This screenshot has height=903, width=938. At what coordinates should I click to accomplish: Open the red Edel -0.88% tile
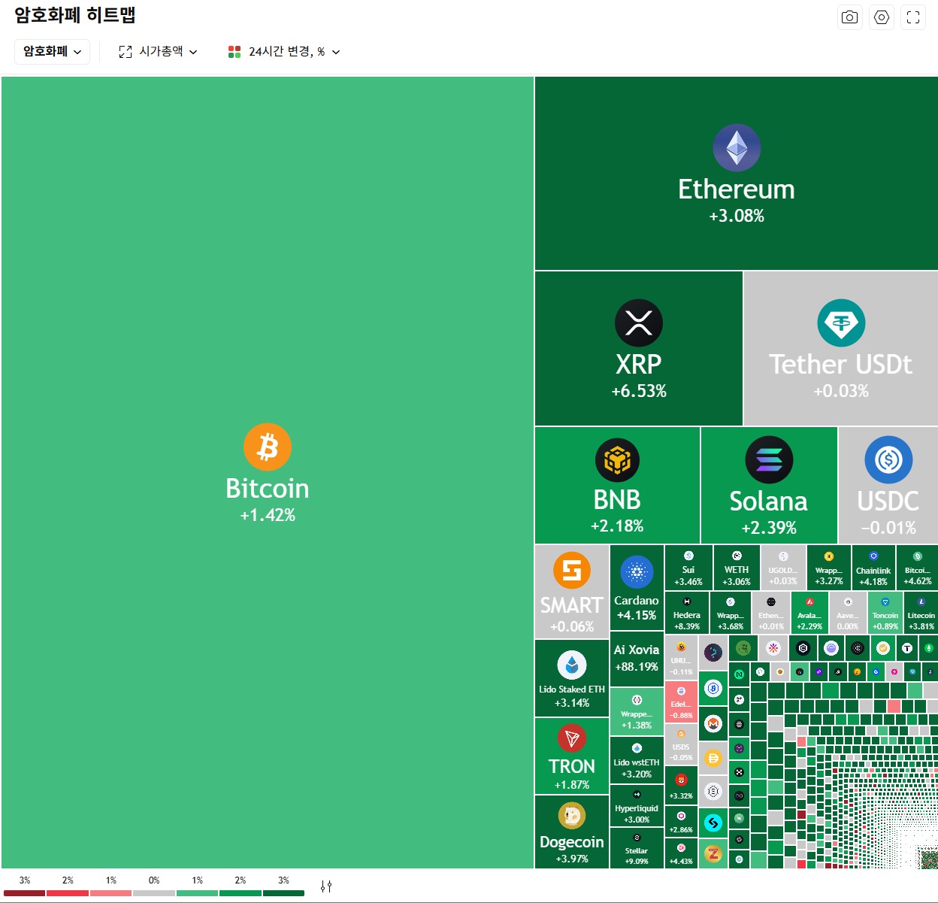(681, 701)
